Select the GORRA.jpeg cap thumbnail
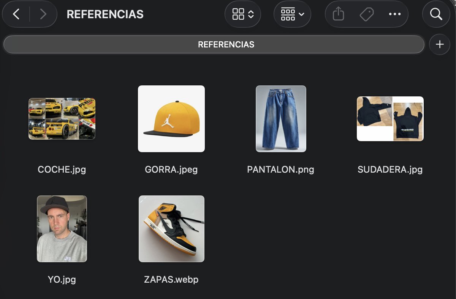Image resolution: width=456 pixels, height=299 pixels. click(x=171, y=119)
